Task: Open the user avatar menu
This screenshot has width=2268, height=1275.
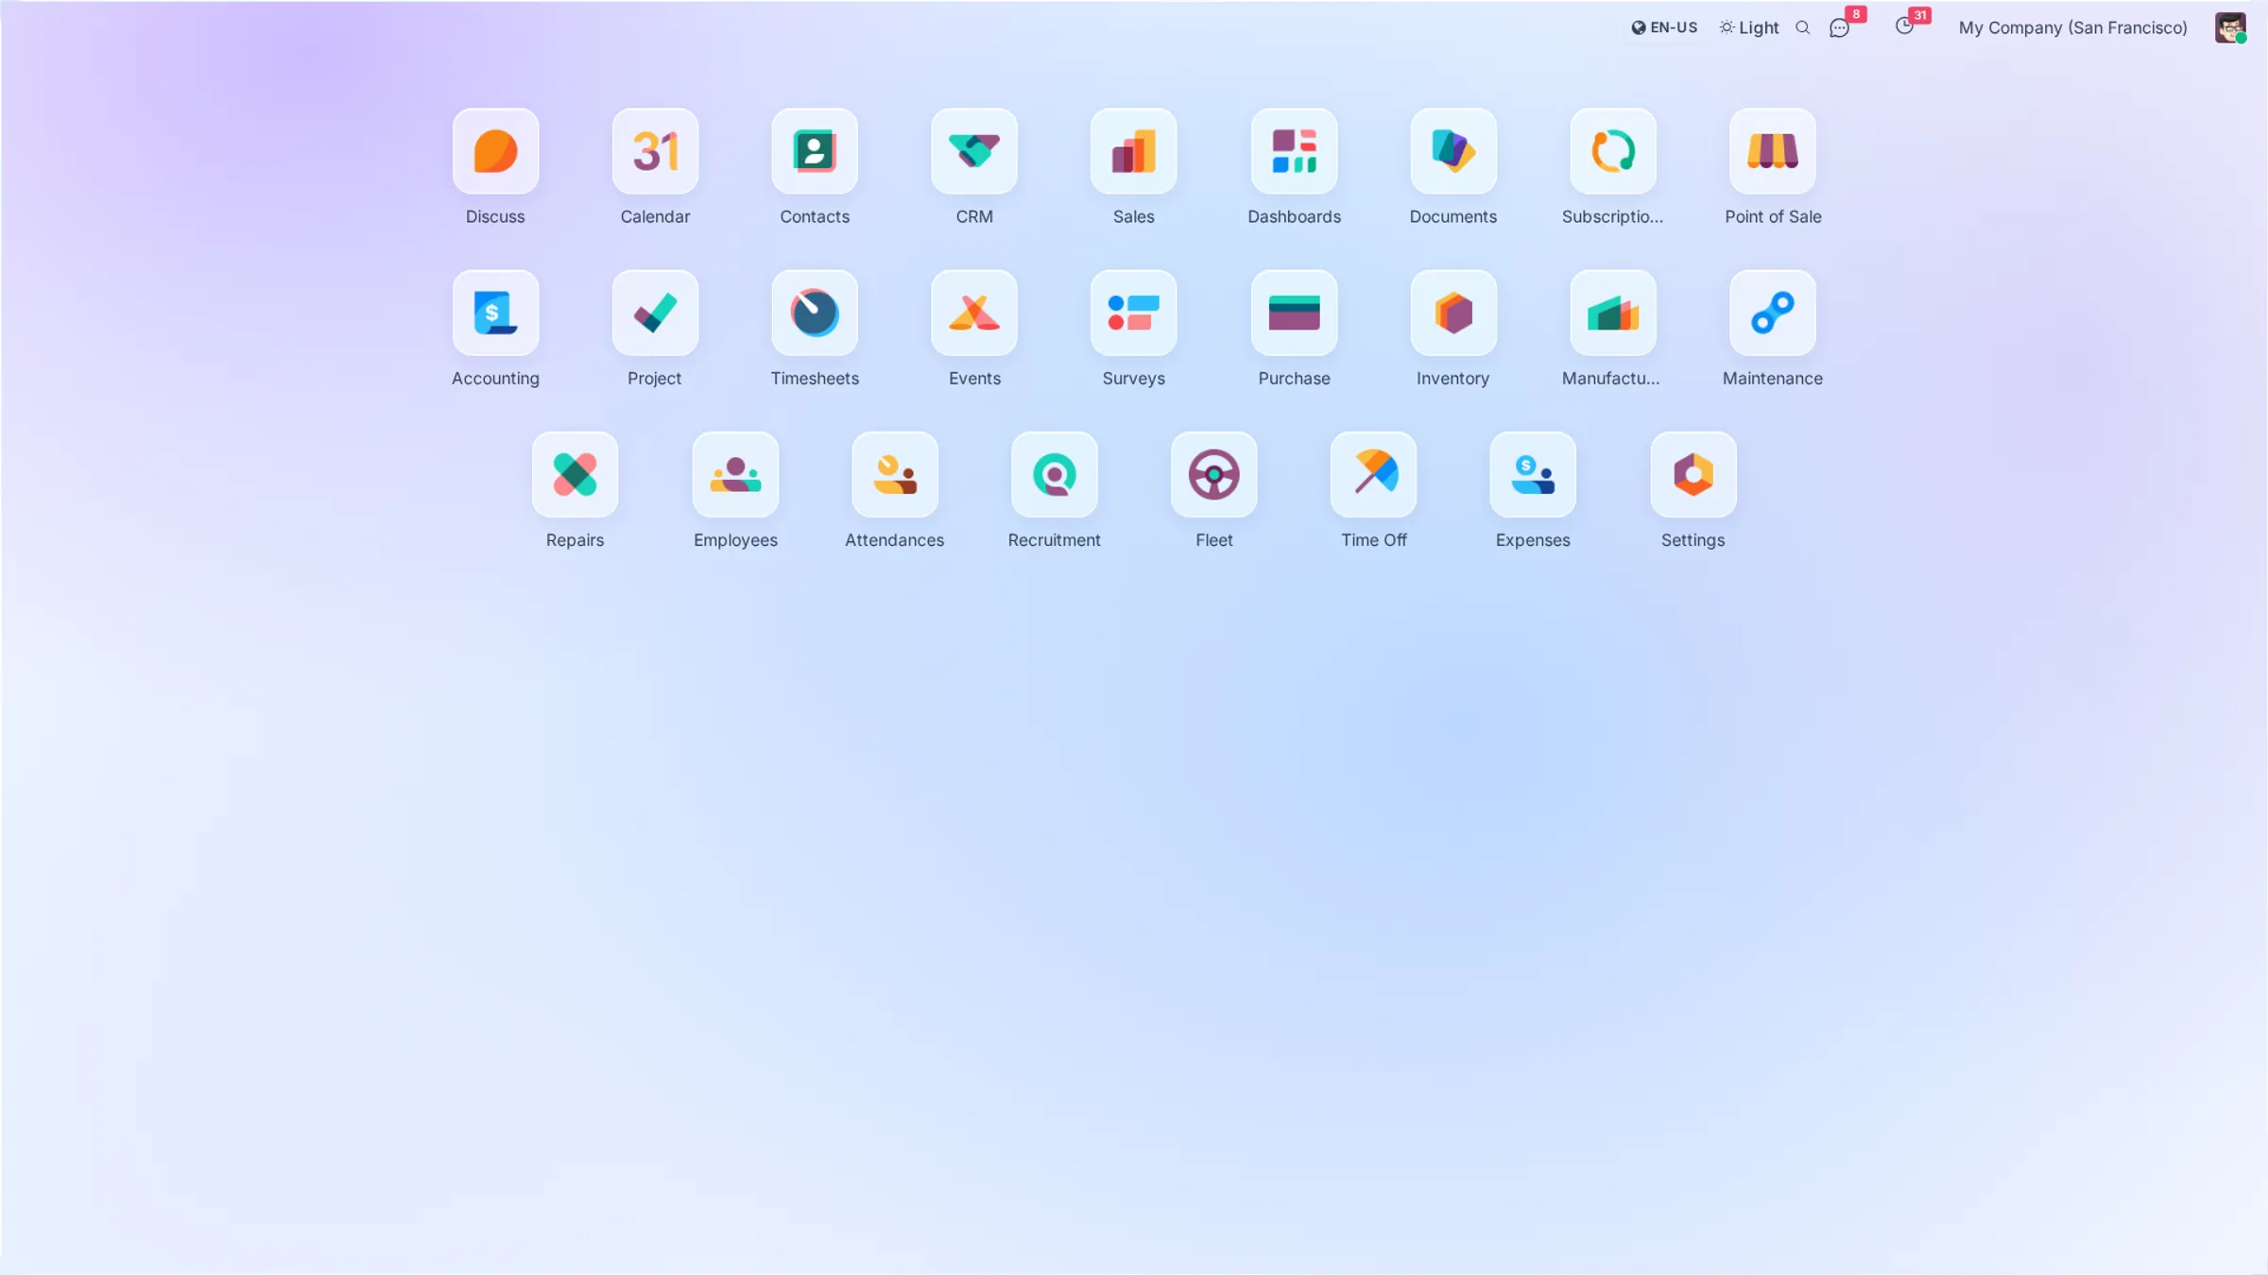Action: (2229, 27)
